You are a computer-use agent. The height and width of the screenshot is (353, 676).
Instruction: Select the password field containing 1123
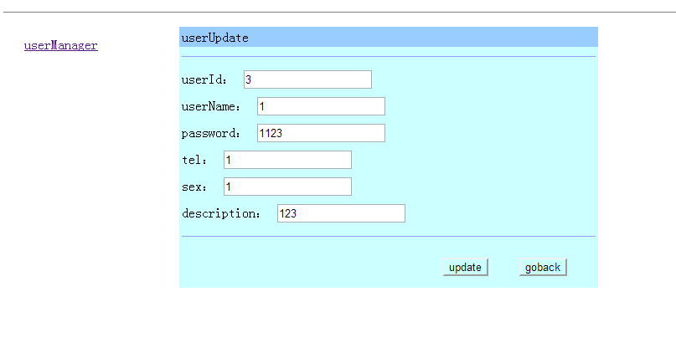(321, 133)
